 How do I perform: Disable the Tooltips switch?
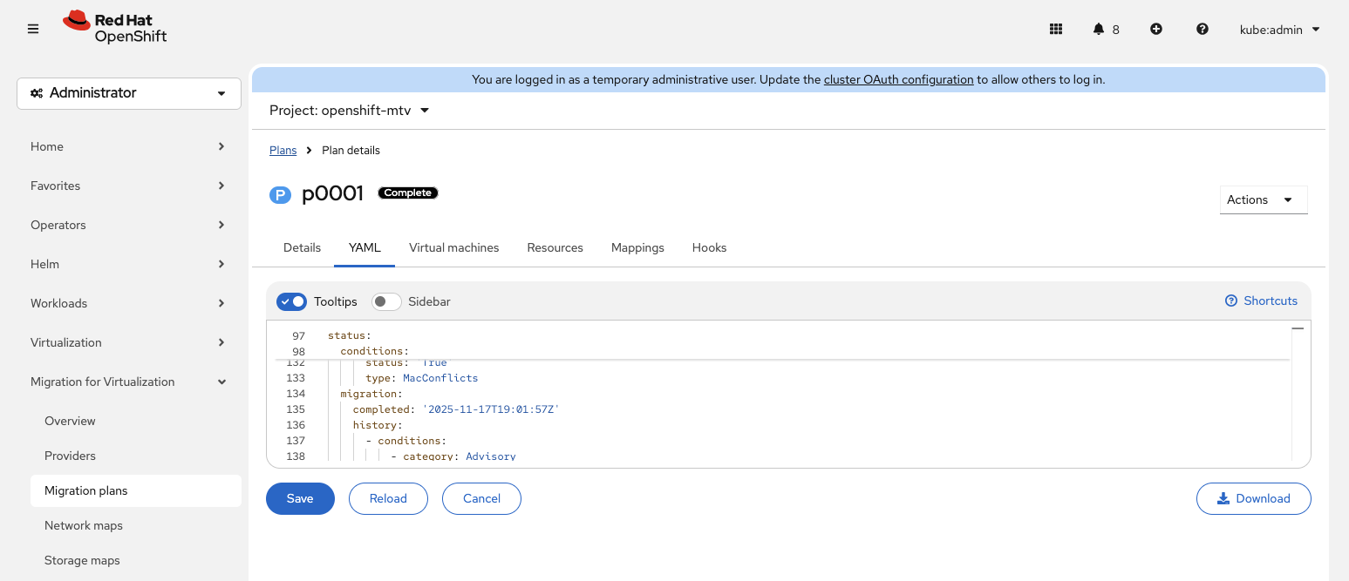(291, 301)
